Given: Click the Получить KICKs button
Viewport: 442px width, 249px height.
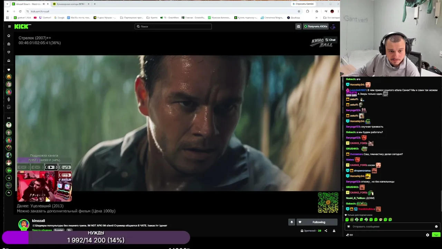Looking at the screenshot, I should click(315, 26).
